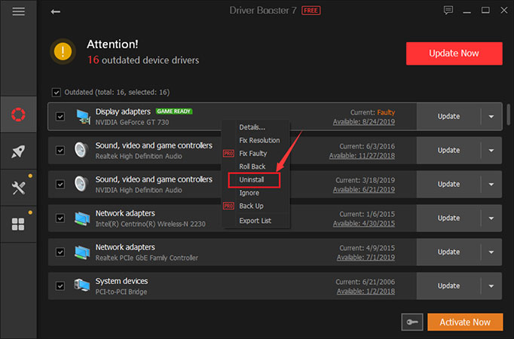
Task: Open the Boost rocket tab
Action: tap(18, 151)
